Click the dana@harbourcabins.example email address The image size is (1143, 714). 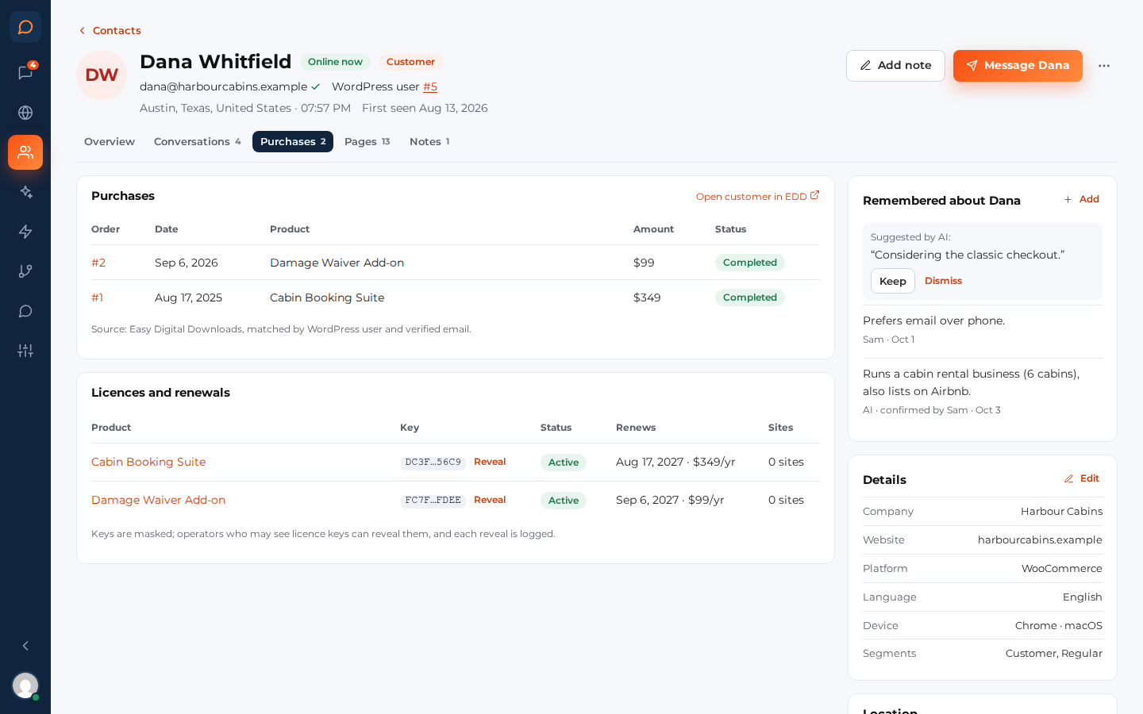[x=223, y=86]
